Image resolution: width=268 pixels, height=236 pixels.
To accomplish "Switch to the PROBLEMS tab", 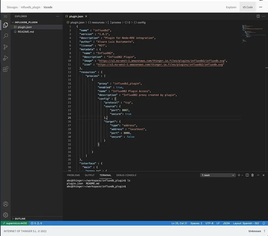I will point(73,175).
